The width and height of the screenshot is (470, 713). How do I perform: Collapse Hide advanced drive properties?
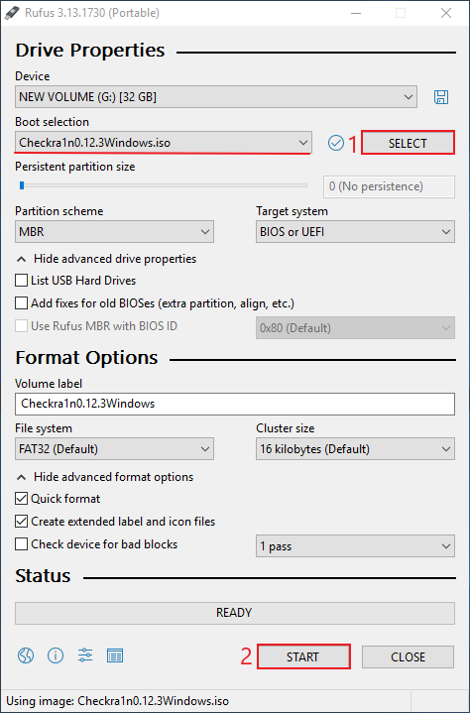click(106, 259)
